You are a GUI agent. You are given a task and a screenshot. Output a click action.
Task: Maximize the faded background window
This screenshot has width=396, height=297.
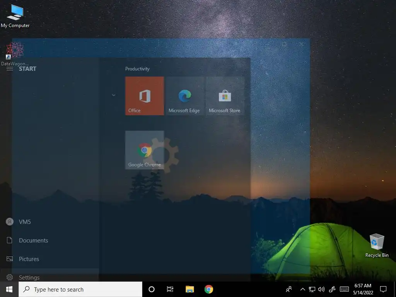point(284,44)
